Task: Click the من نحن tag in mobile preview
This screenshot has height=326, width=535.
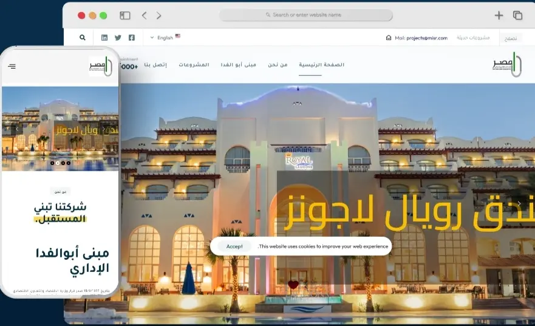Action: coord(60,192)
